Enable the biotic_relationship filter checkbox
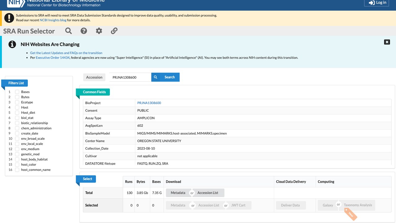Image resolution: width=396 pixels, height=223 pixels. click(17, 123)
